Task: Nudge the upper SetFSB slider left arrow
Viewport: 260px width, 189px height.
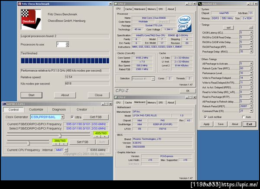Action: tap(97, 137)
